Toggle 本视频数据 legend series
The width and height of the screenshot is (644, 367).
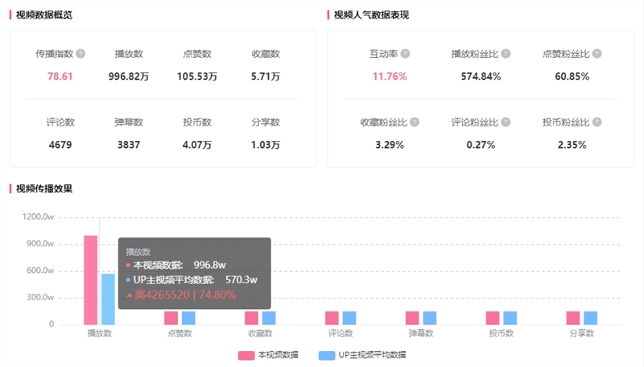click(268, 355)
